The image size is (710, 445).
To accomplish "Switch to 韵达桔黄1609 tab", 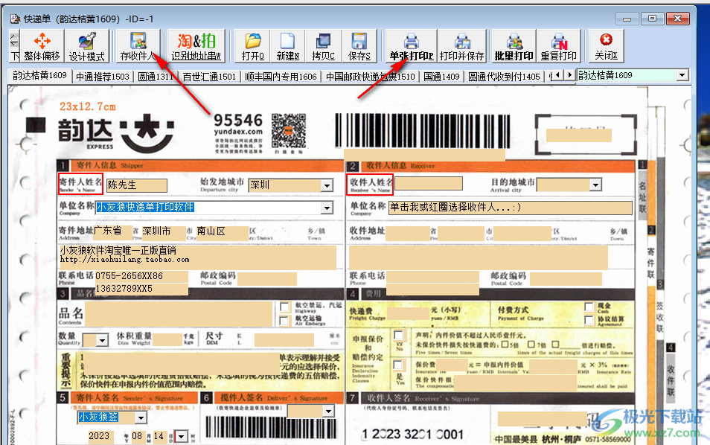I will coord(40,76).
